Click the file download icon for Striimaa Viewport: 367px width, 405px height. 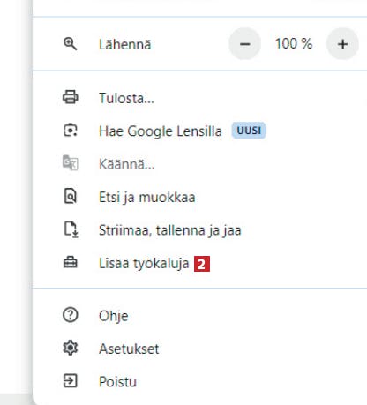click(x=71, y=229)
